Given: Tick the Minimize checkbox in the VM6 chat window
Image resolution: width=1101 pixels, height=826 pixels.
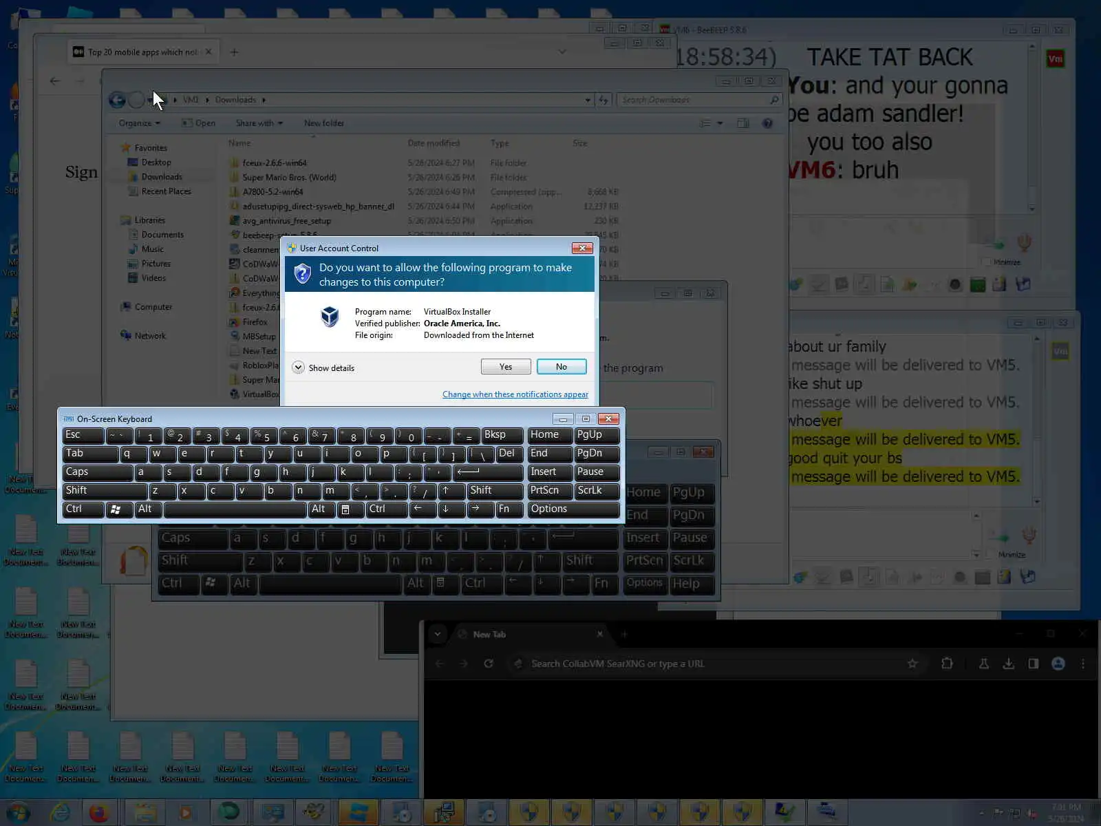Looking at the screenshot, I should (987, 262).
